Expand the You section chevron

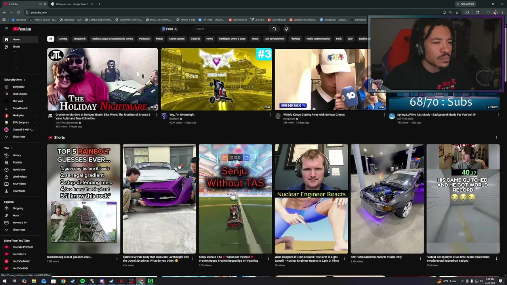click(x=11, y=148)
